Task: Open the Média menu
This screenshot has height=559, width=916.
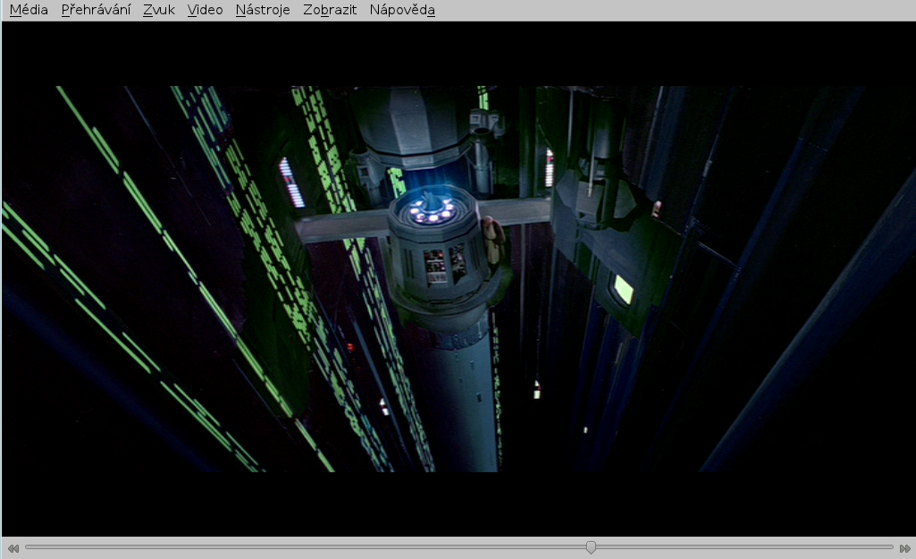Action: coord(29,10)
